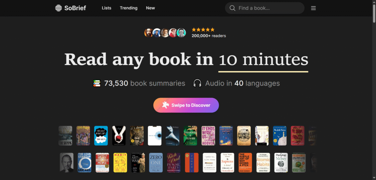Open the Fourth Wing cover
The width and height of the screenshot is (376, 180).
tap(244, 136)
